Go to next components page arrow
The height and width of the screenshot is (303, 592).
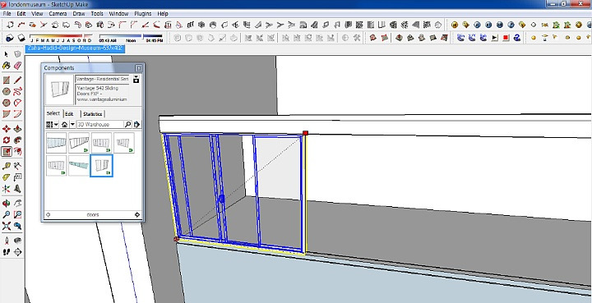click(137, 215)
